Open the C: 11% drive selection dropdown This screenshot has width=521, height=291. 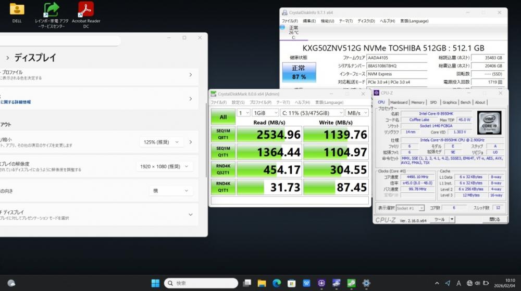click(x=312, y=113)
